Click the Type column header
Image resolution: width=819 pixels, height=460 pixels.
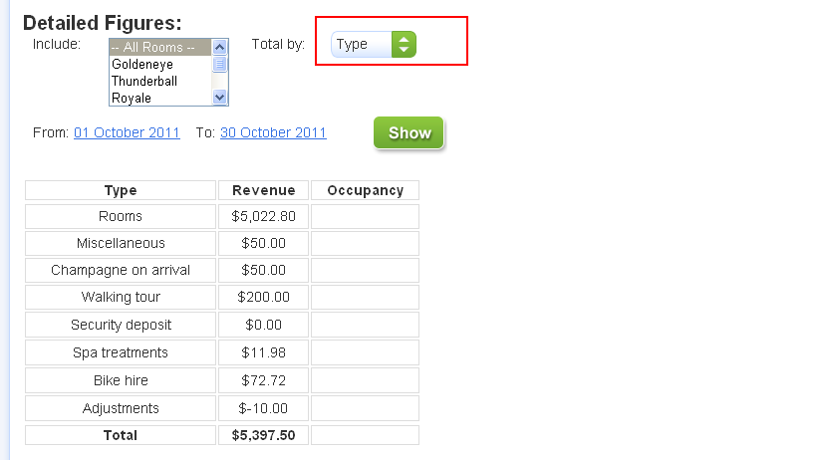(x=121, y=190)
